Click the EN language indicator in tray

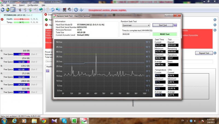tap(183, 120)
